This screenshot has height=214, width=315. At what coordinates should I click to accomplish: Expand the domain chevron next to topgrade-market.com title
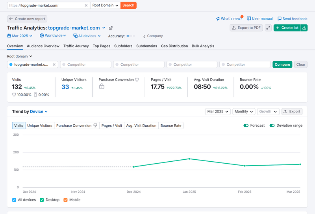pyautogui.click(x=104, y=28)
